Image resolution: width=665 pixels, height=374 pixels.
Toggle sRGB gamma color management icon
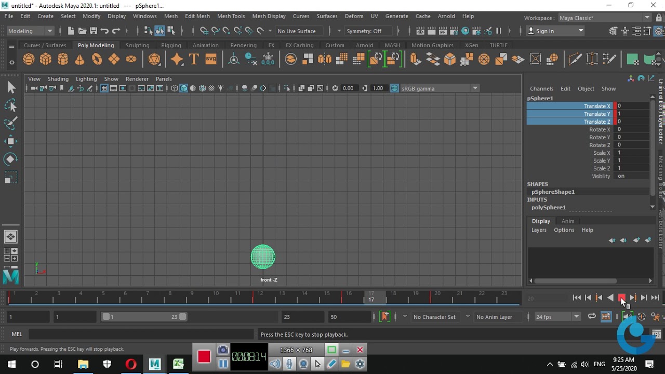pyautogui.click(x=394, y=88)
